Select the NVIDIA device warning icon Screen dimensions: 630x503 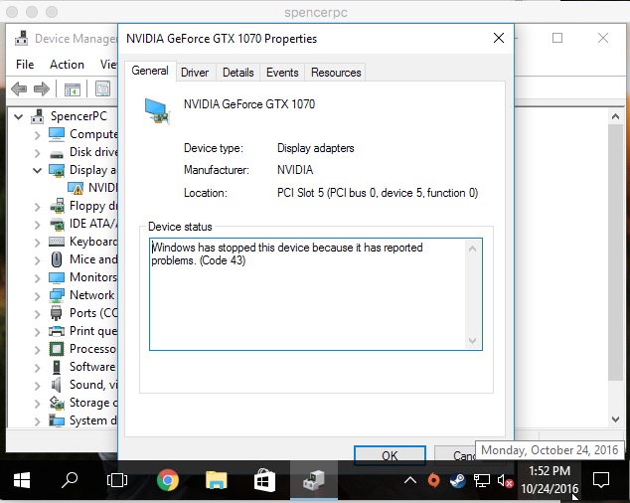(76, 188)
